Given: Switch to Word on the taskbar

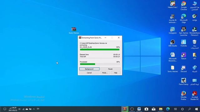Looking at the screenshot, I should coord(139,109).
